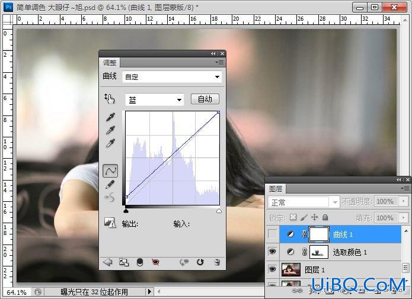
Task: Toggle the 曲线 1 mask link icon
Action: (304, 234)
